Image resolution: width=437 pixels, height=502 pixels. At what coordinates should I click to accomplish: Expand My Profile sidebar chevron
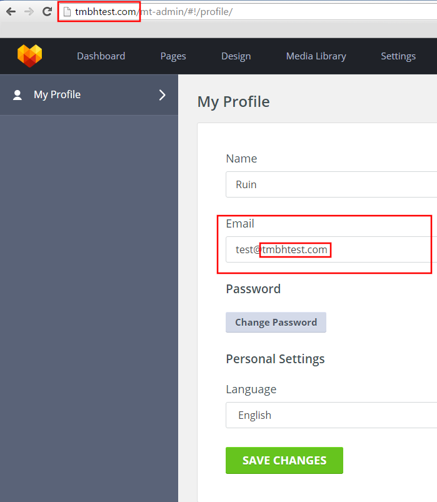tap(163, 95)
